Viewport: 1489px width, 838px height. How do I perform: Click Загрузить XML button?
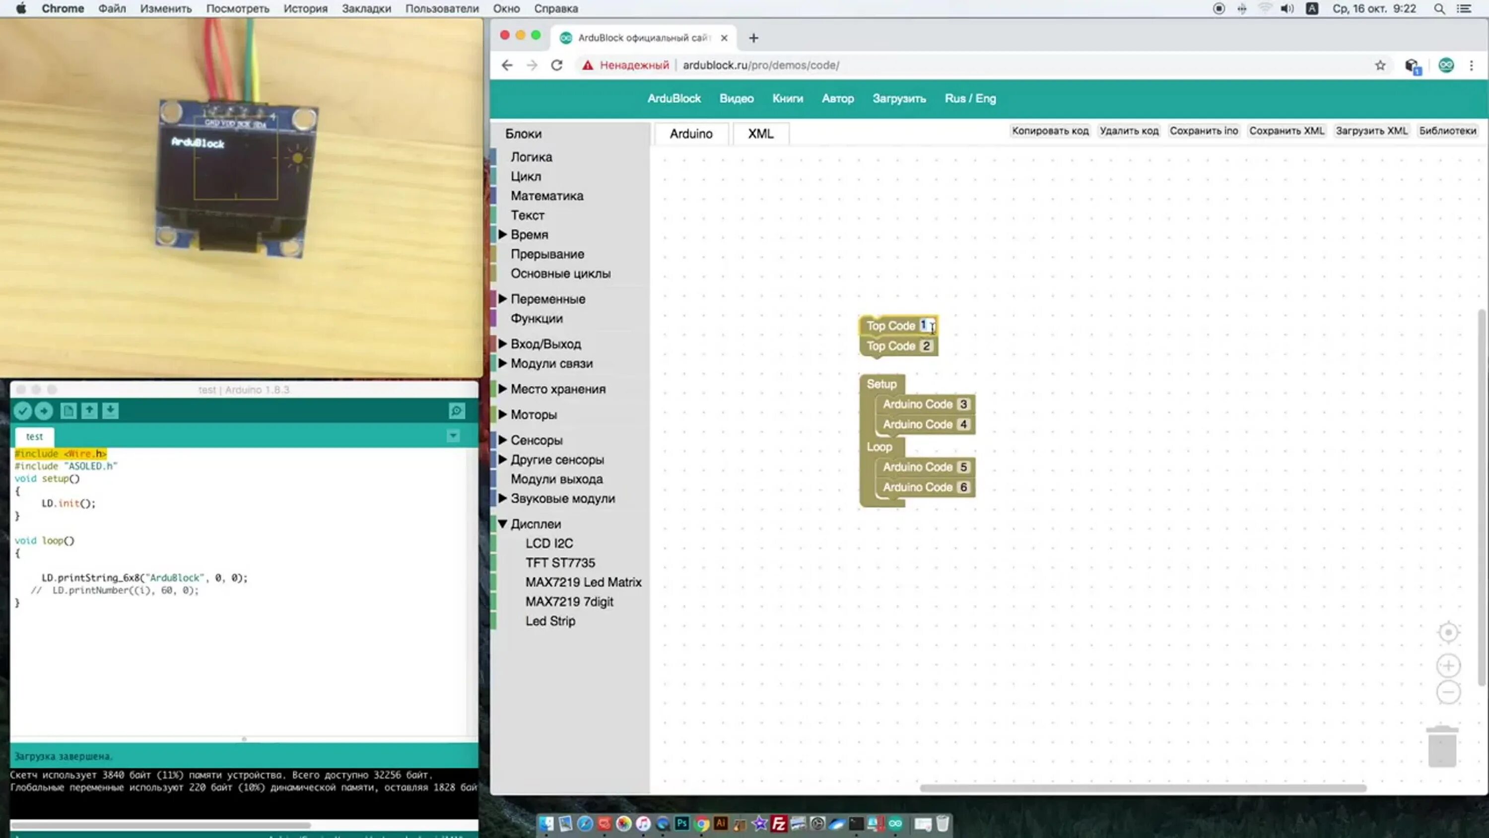1372,131
